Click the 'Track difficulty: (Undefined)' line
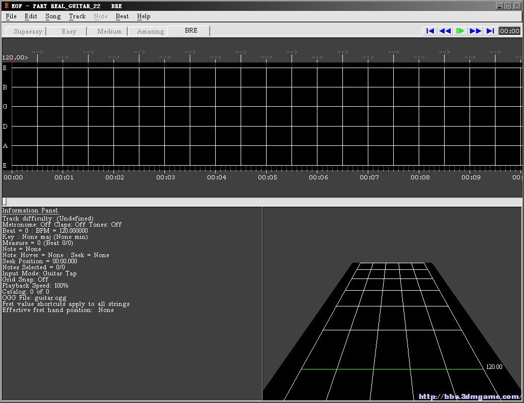 (x=48, y=219)
